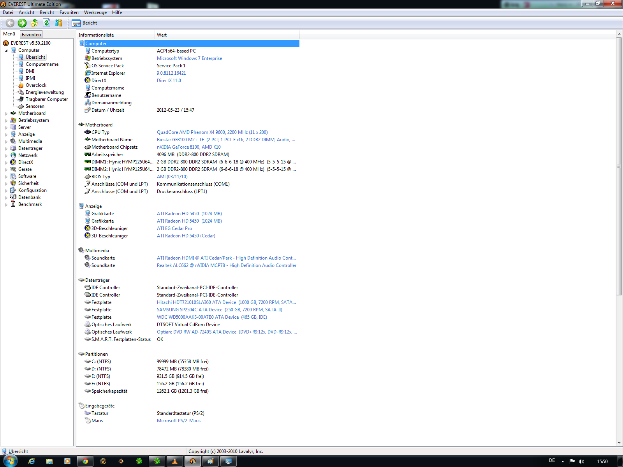Viewport: 623px width, 467px height.
Task: Click the Windows Start button
Action: (11, 461)
